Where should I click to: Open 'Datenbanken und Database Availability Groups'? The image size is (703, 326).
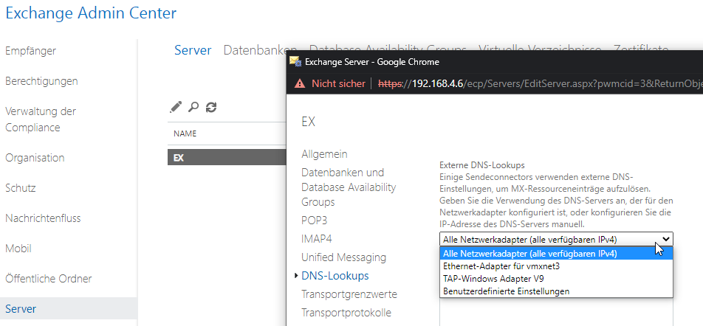tap(349, 187)
